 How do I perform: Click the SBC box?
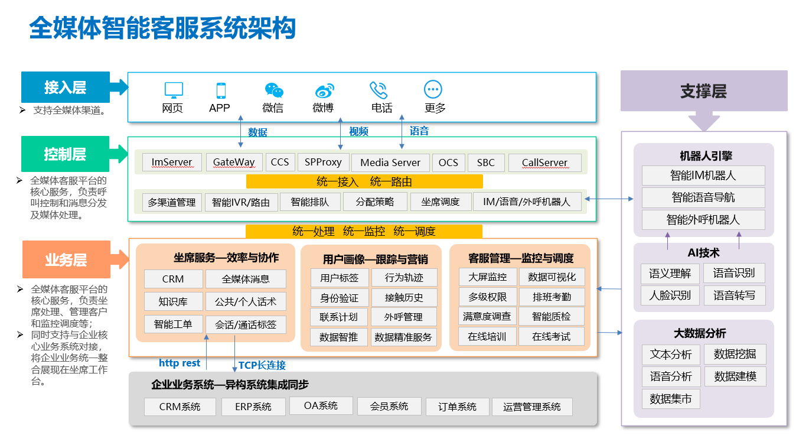pyautogui.click(x=486, y=163)
